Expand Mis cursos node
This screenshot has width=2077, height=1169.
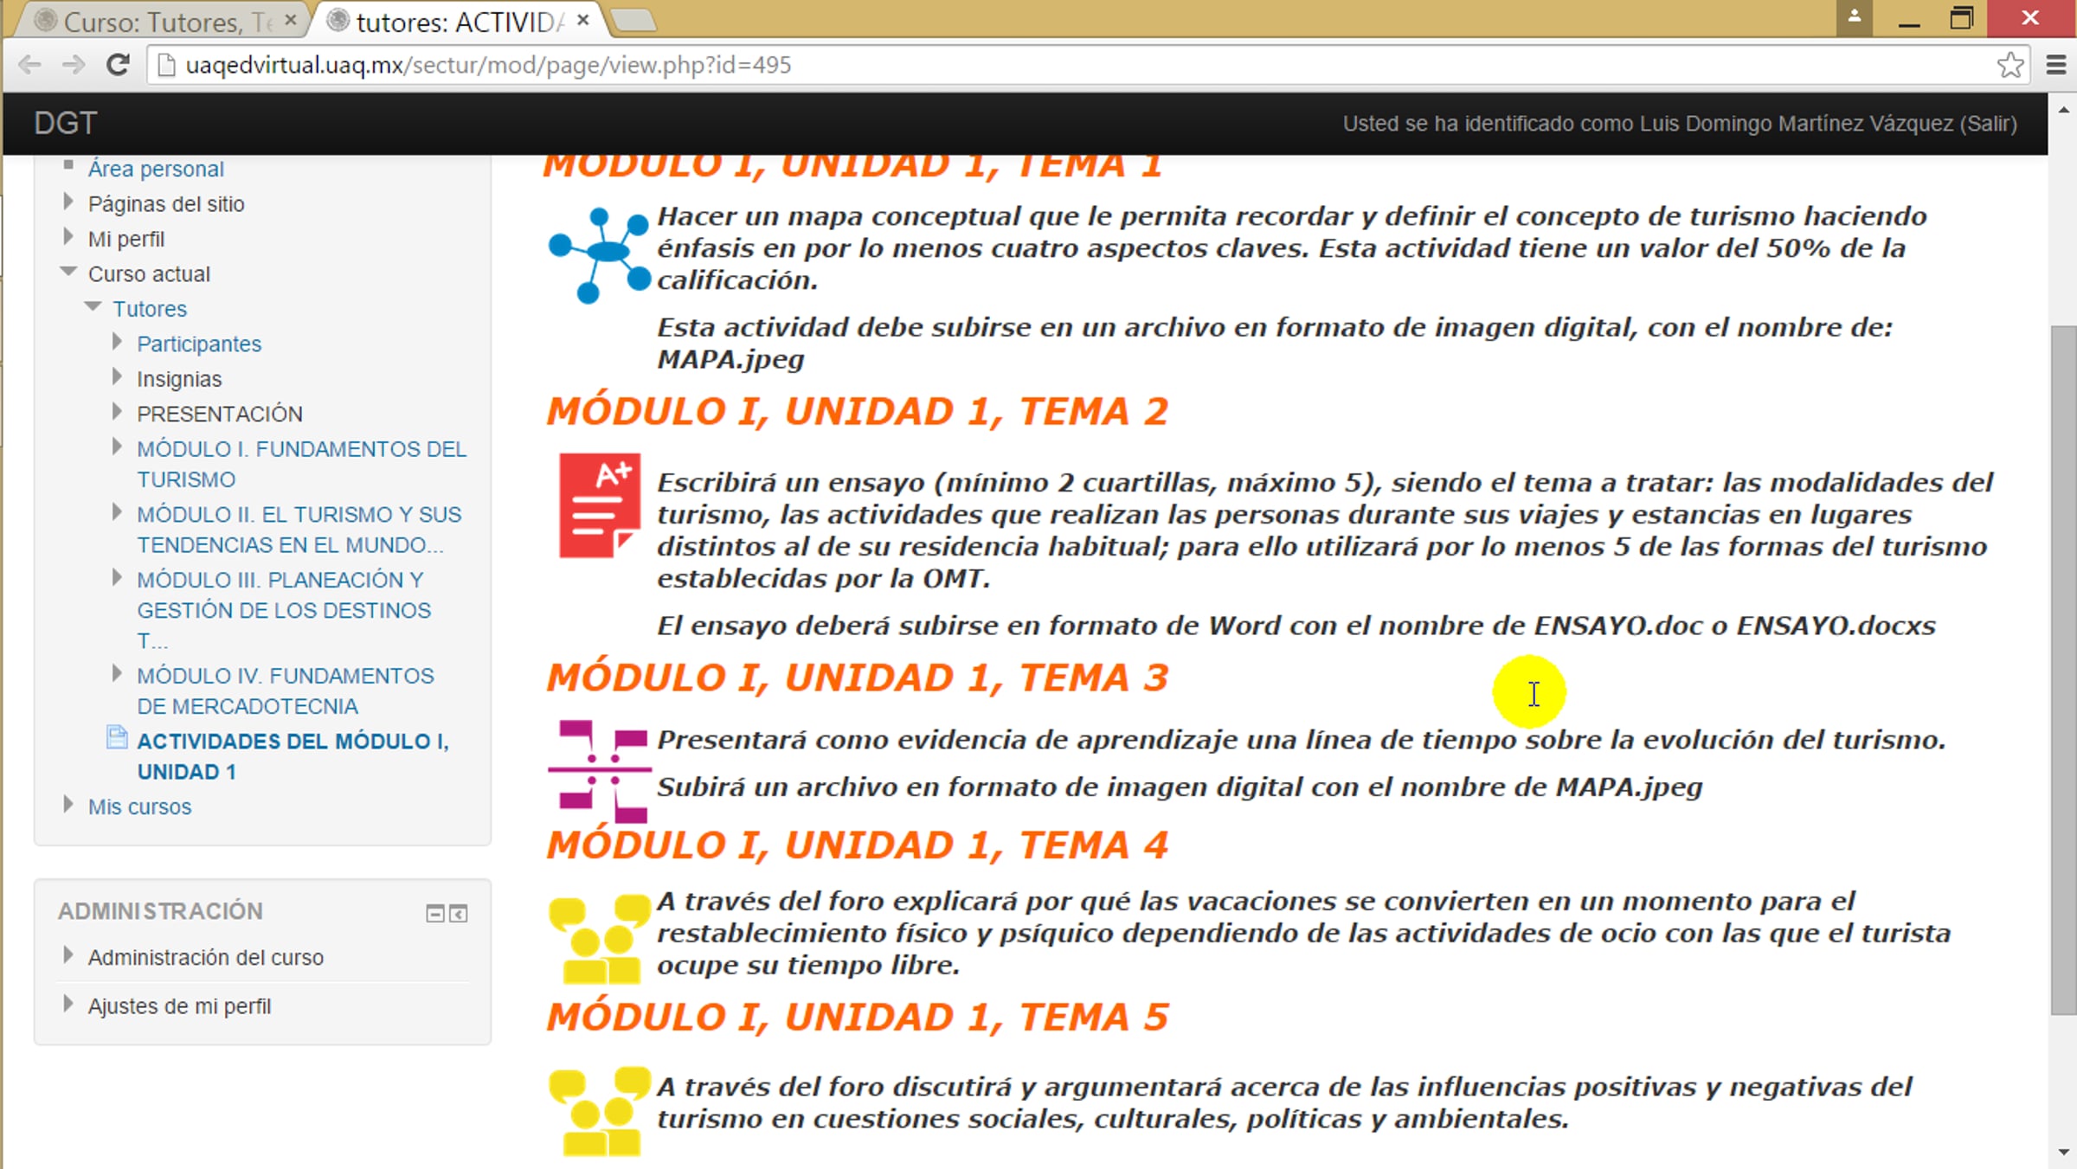pyautogui.click(x=68, y=805)
